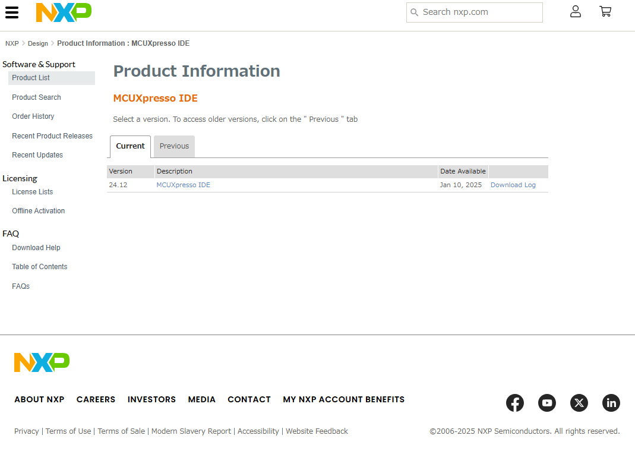The image size is (635, 451).
Task: Click the footer NXP logo
Action: tap(42, 362)
